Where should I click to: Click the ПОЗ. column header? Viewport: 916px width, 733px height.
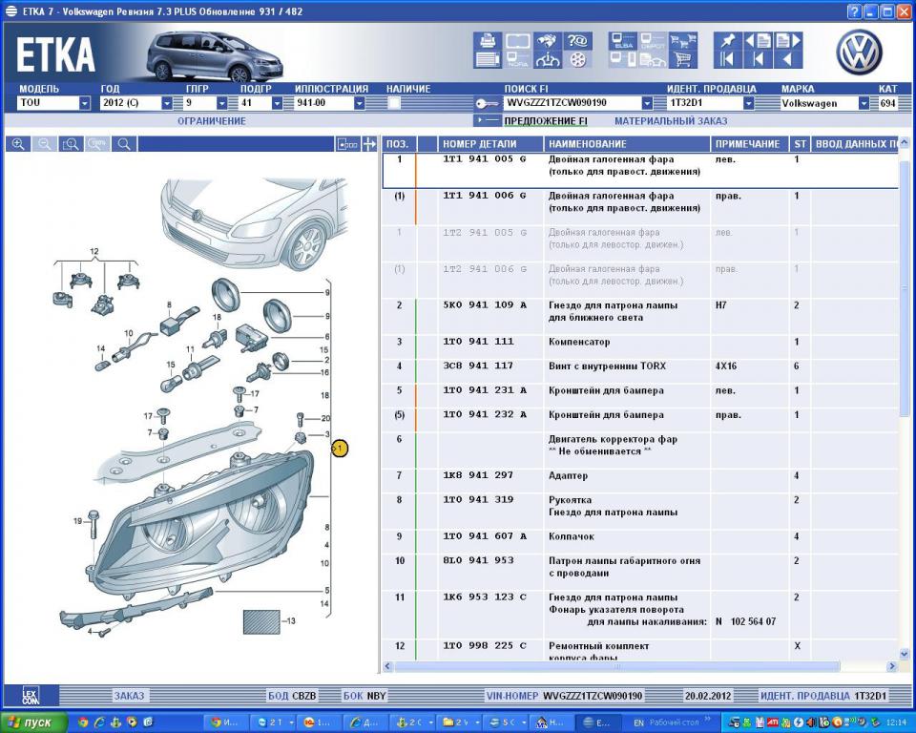[400, 144]
